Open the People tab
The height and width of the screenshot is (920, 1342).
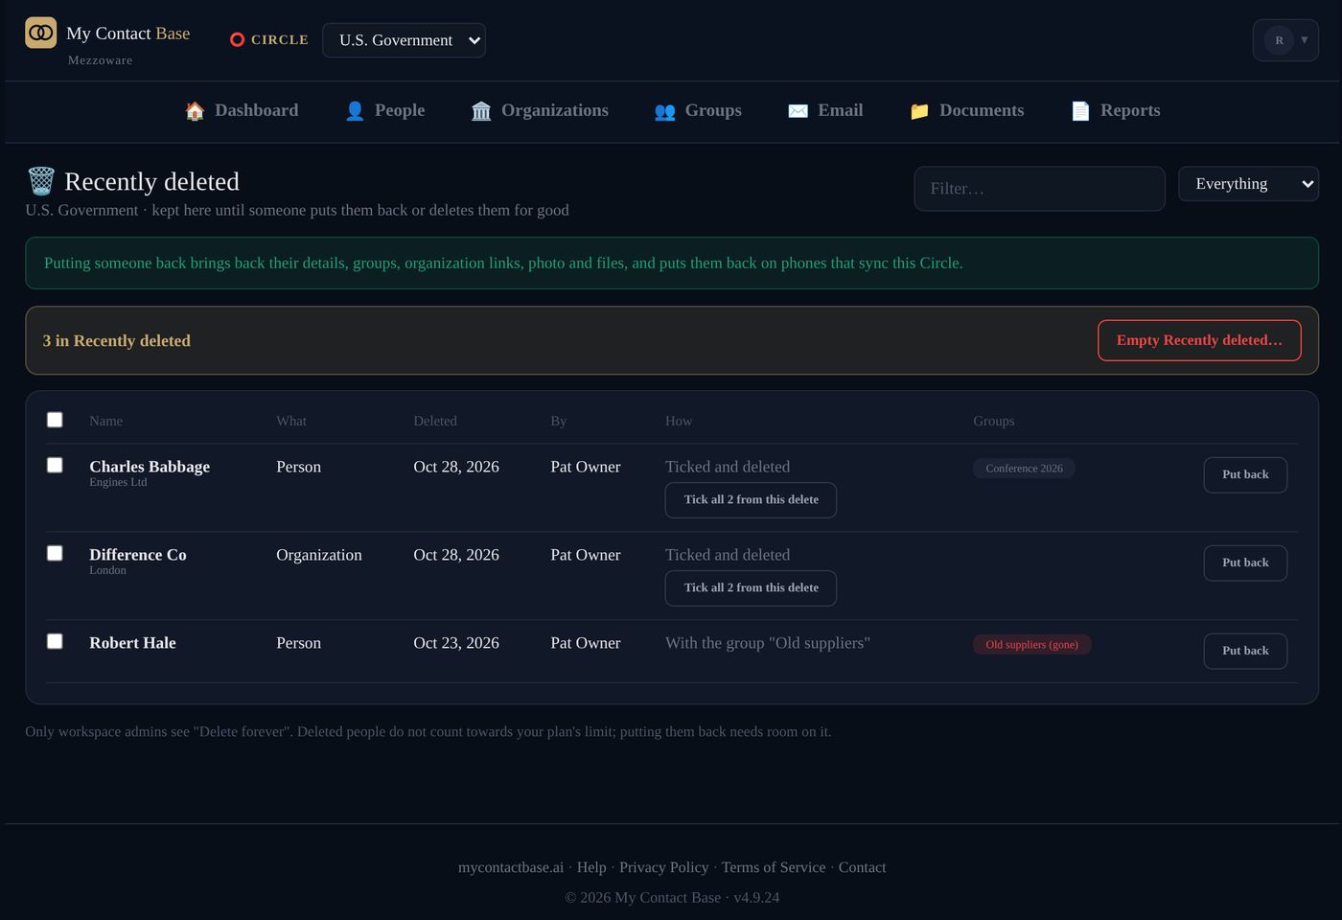click(x=384, y=111)
